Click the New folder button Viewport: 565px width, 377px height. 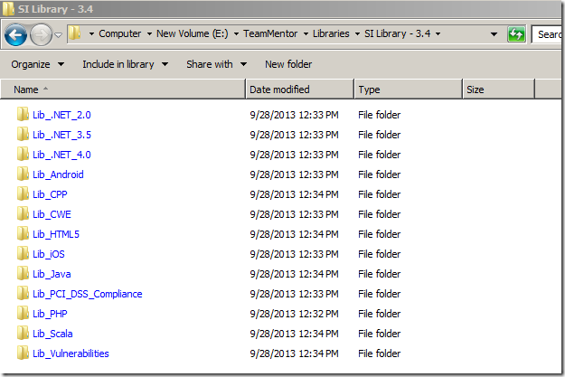click(288, 64)
